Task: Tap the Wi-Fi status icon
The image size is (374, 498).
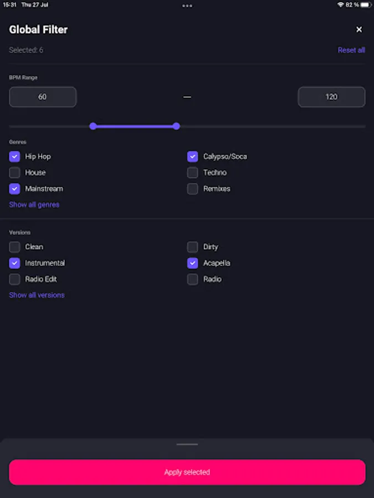Action: (x=340, y=5)
